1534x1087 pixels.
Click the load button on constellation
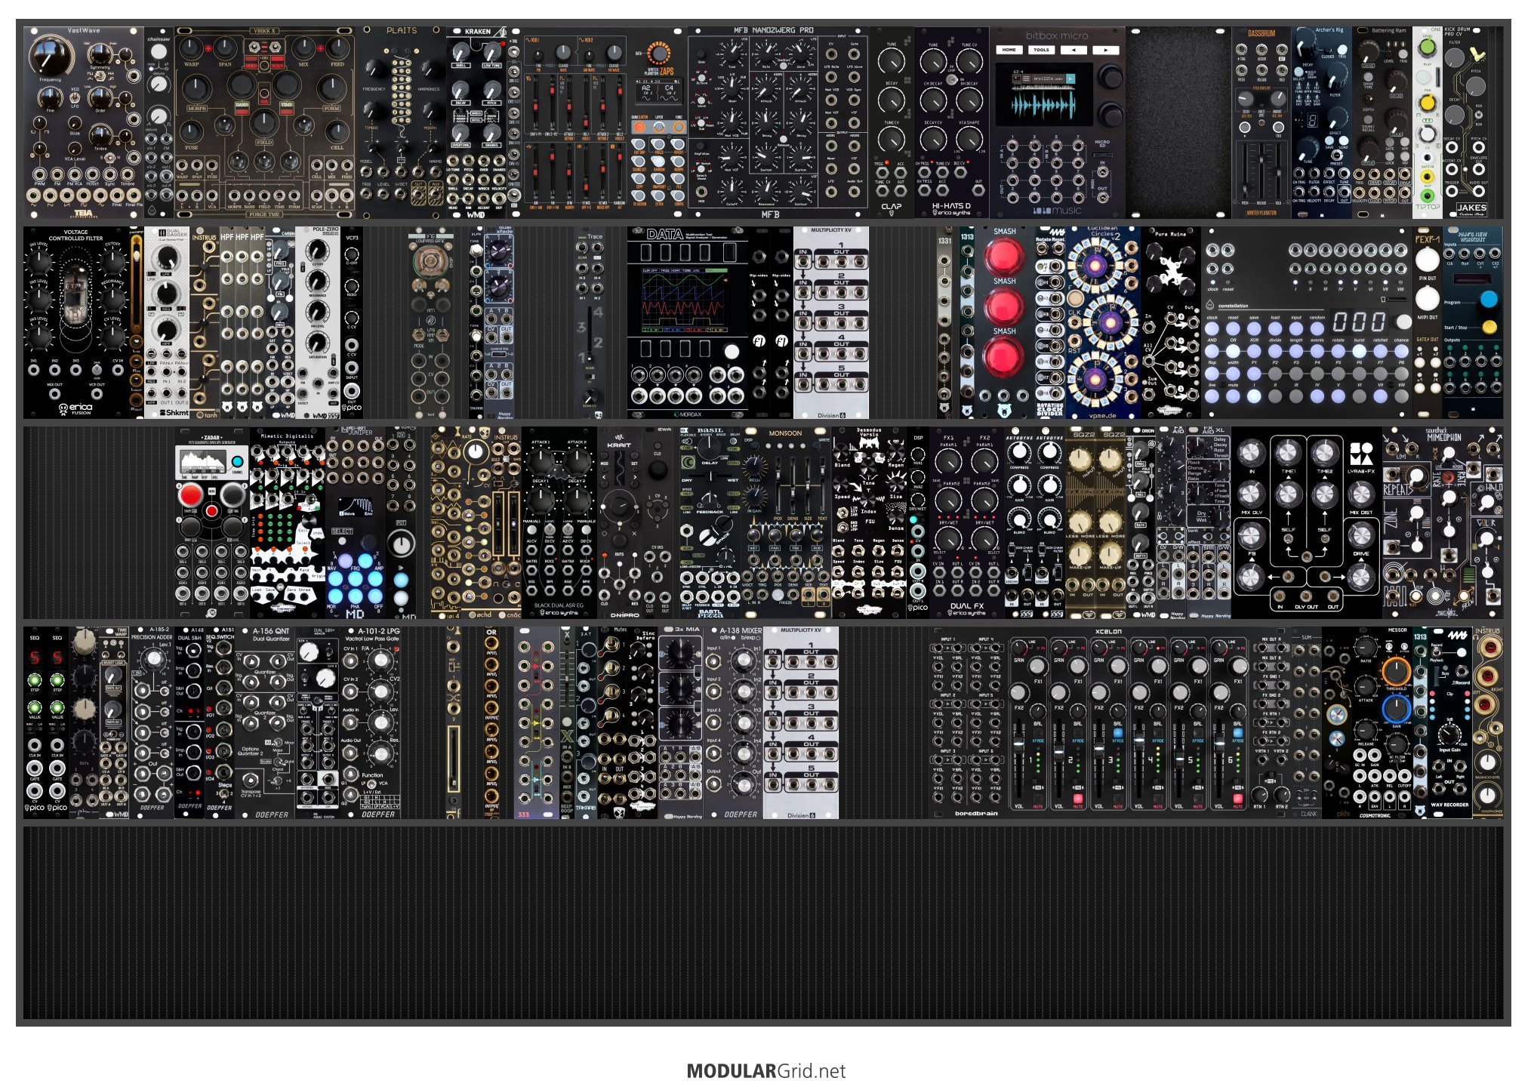1275,329
